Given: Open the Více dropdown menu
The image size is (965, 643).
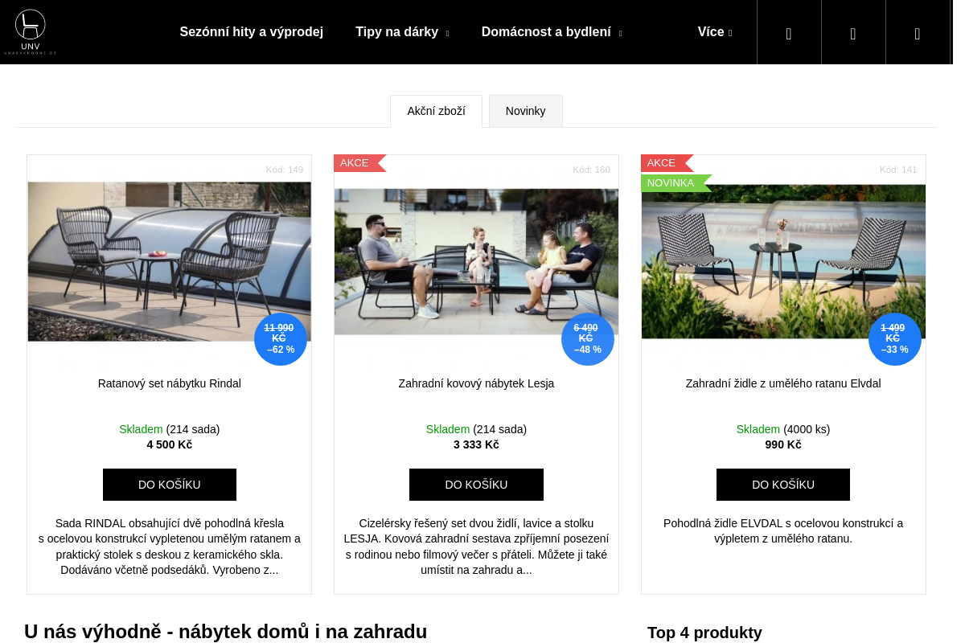Looking at the screenshot, I should tap(715, 32).
